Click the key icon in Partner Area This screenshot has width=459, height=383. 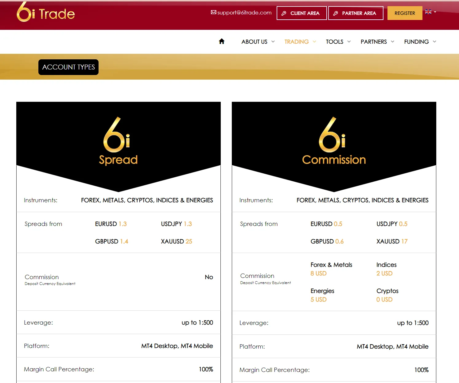click(336, 13)
